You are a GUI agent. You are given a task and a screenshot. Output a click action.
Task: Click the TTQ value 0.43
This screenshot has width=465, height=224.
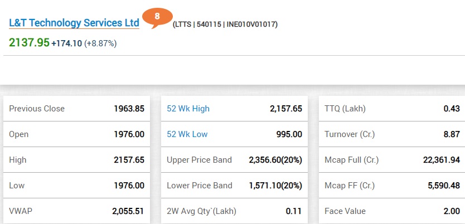pyautogui.click(x=452, y=109)
